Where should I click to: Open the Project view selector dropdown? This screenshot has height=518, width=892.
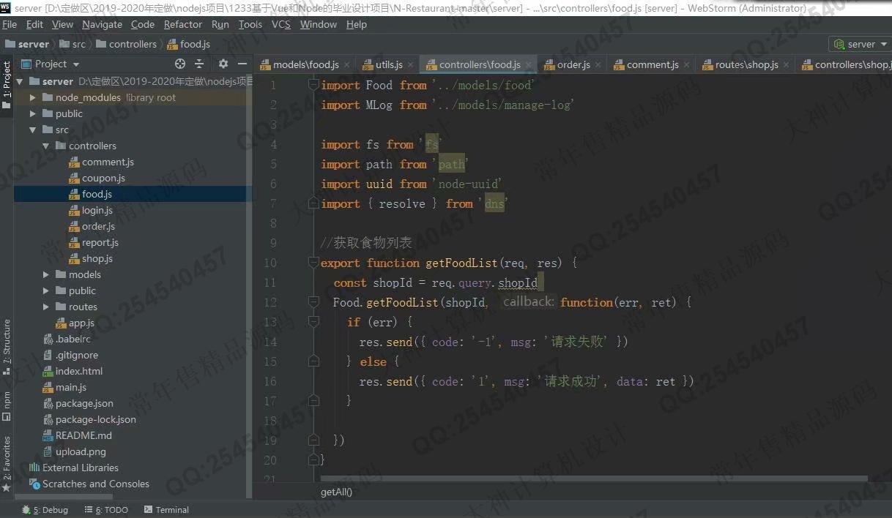tap(50, 64)
